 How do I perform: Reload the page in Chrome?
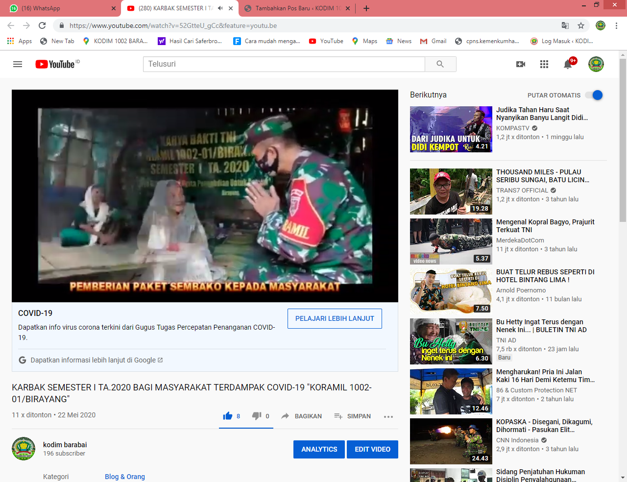coord(42,25)
